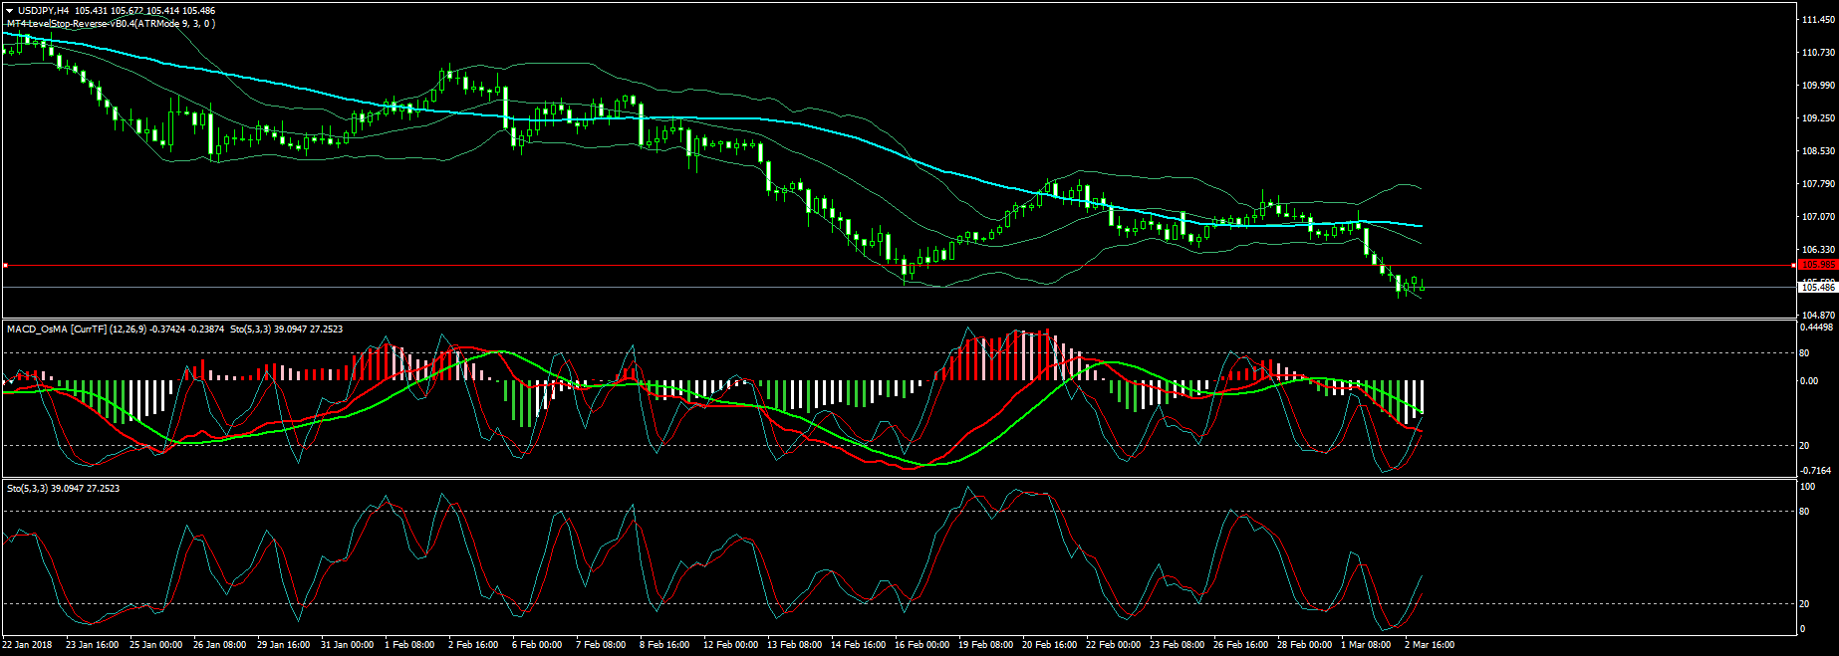Click the white 105.486 current price tag
This screenshot has height=656, width=1839.
(1818, 288)
